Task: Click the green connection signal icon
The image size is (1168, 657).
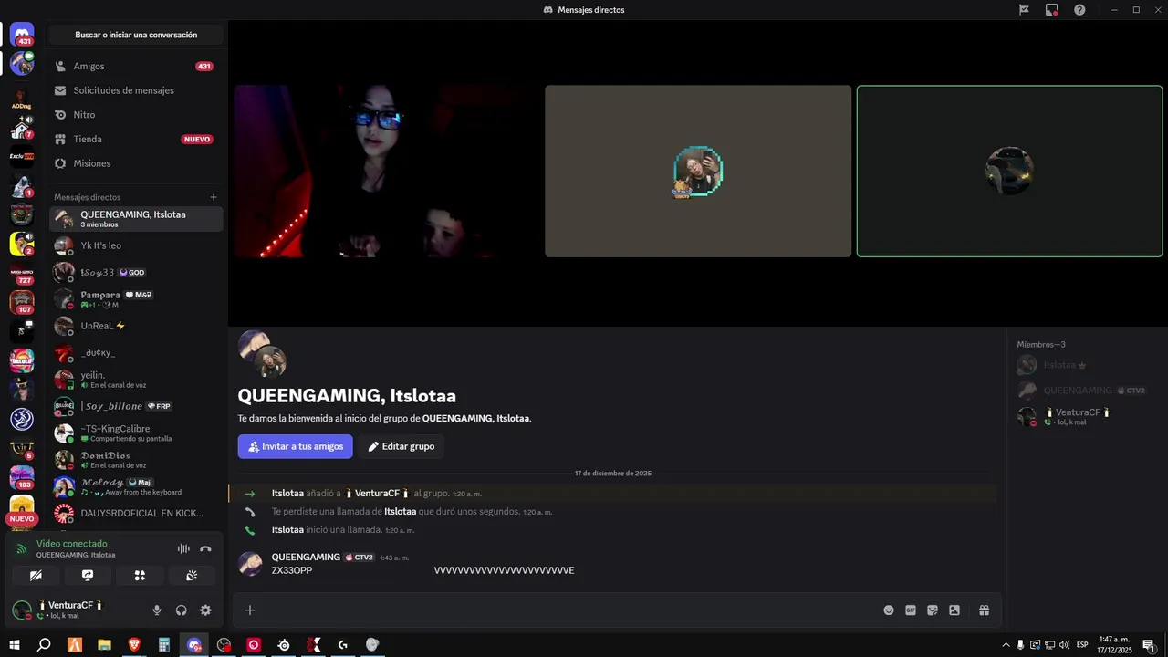Action: point(22,549)
